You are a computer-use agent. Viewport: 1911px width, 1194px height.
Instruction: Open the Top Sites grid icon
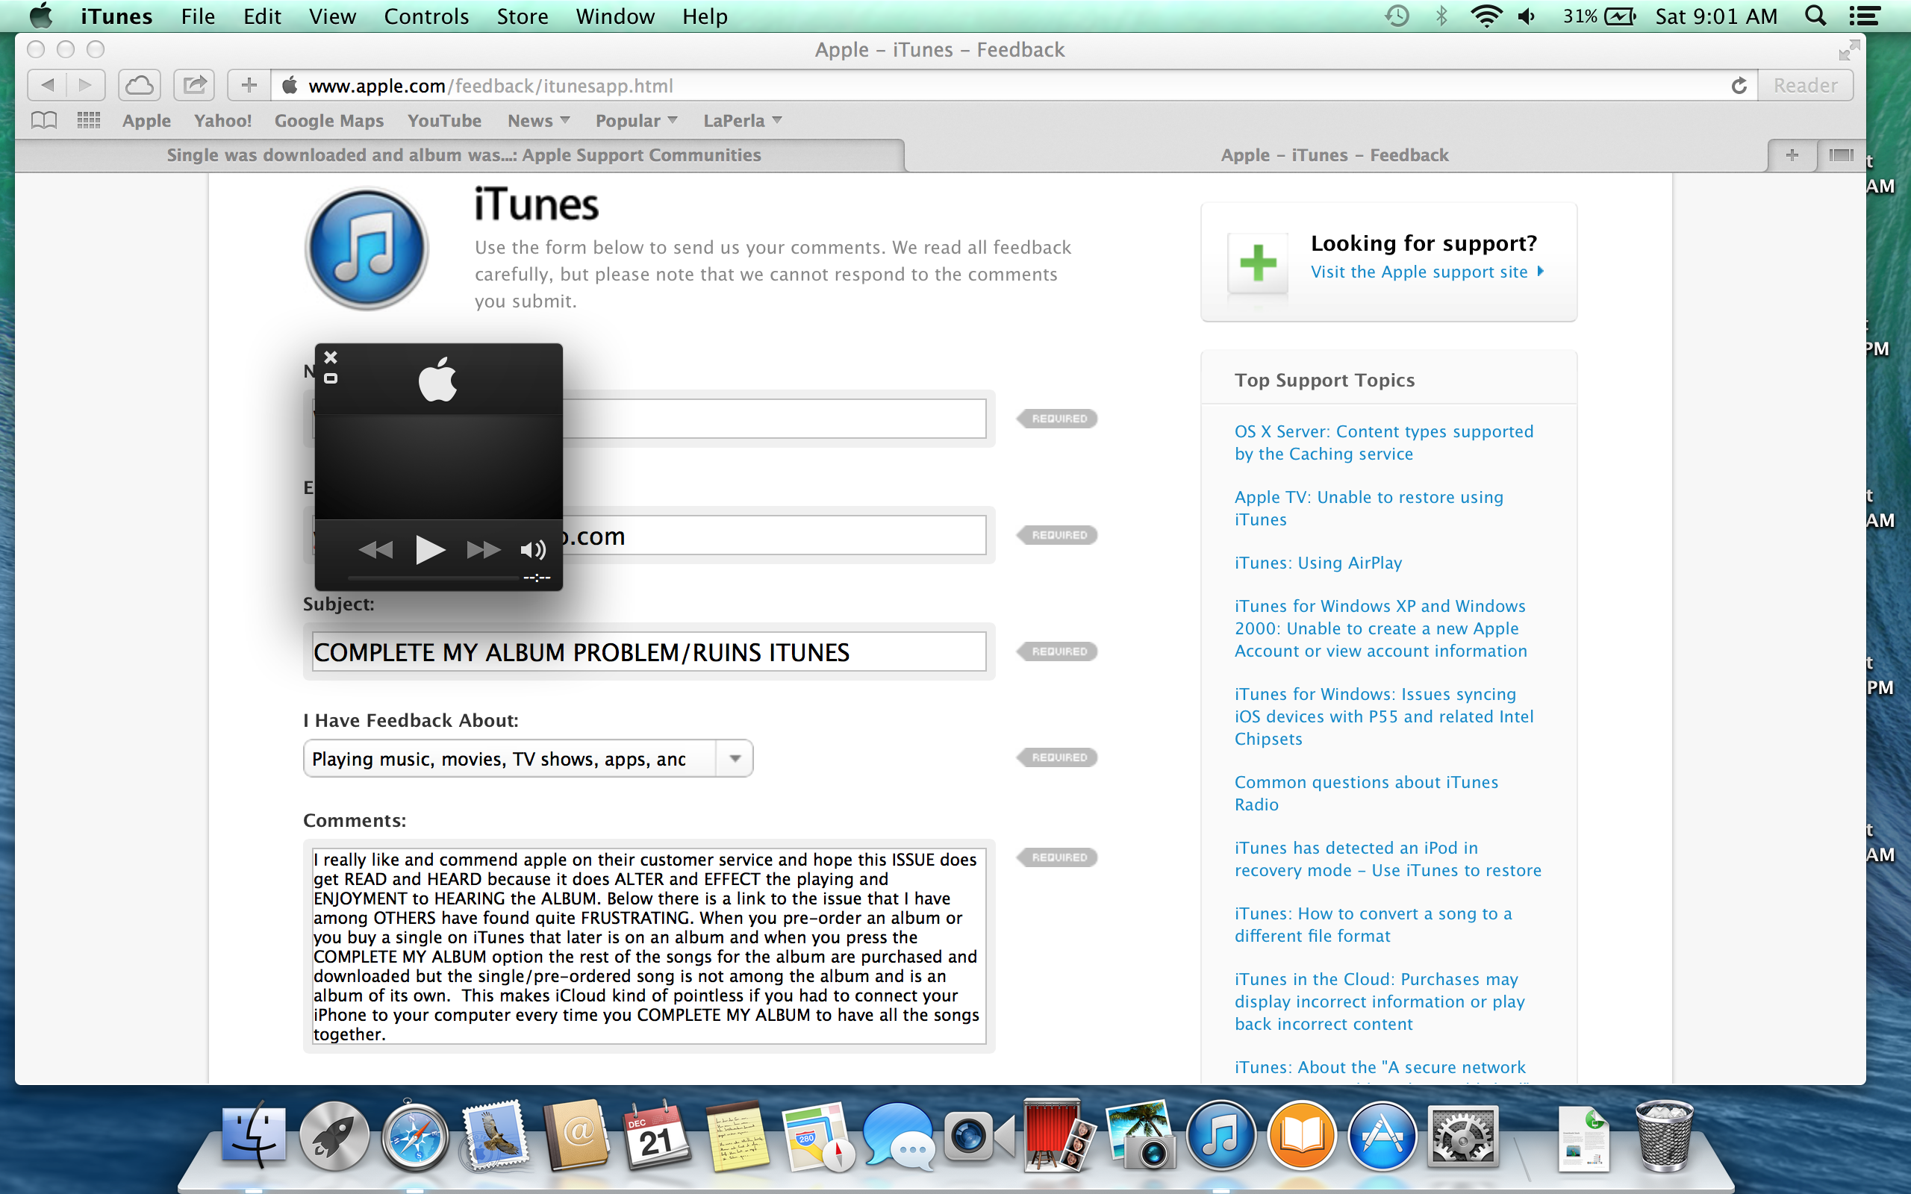pyautogui.click(x=88, y=120)
